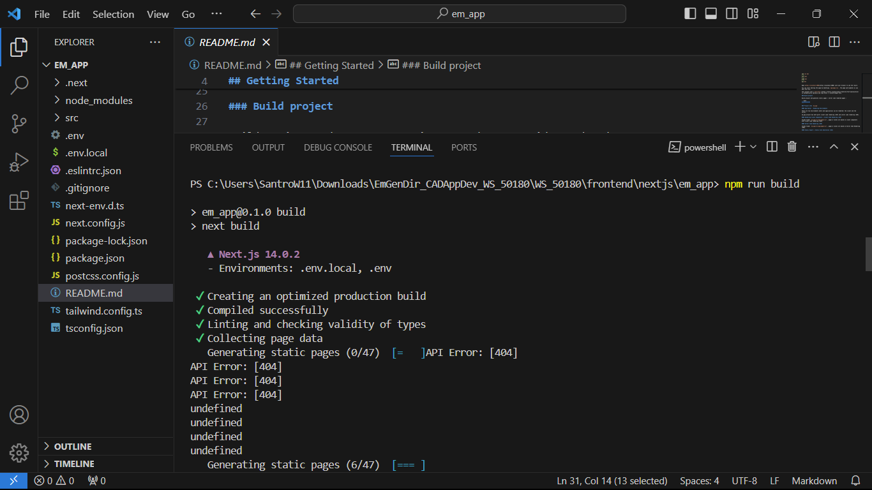Change end of line sequence LF
Viewport: 872px width, 490px height.
pyautogui.click(x=774, y=481)
